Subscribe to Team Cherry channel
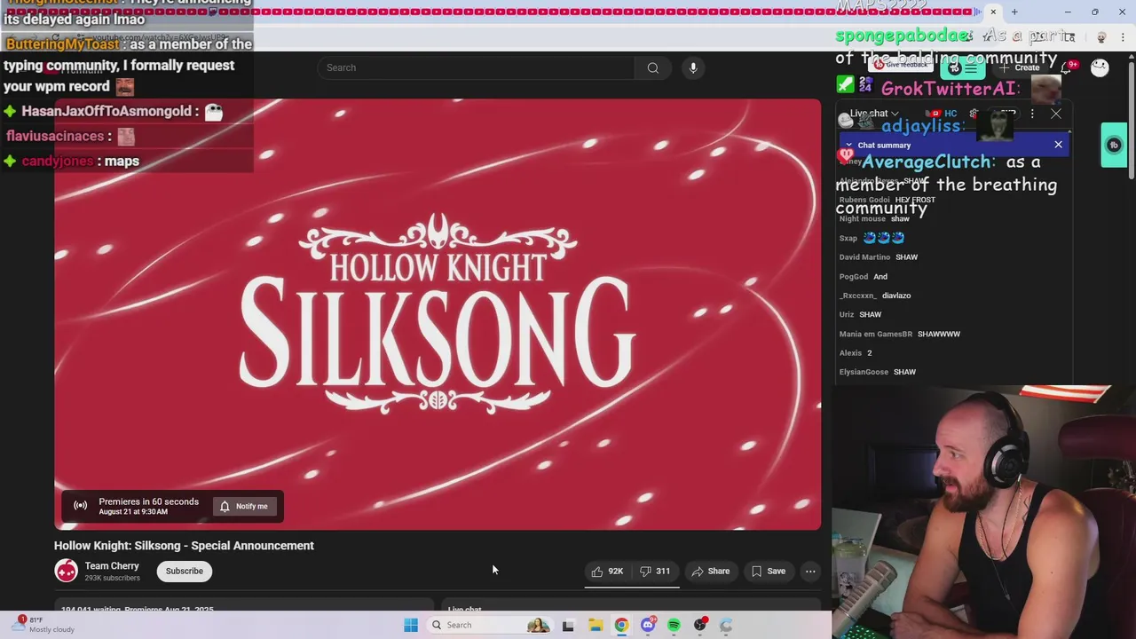The height and width of the screenshot is (639, 1136). tap(185, 571)
